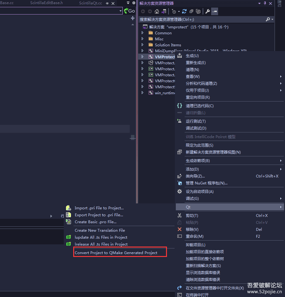Viewport: 285px width, 297px height.
Task: Choose 清理(N) clean menu item
Action: (192, 70)
